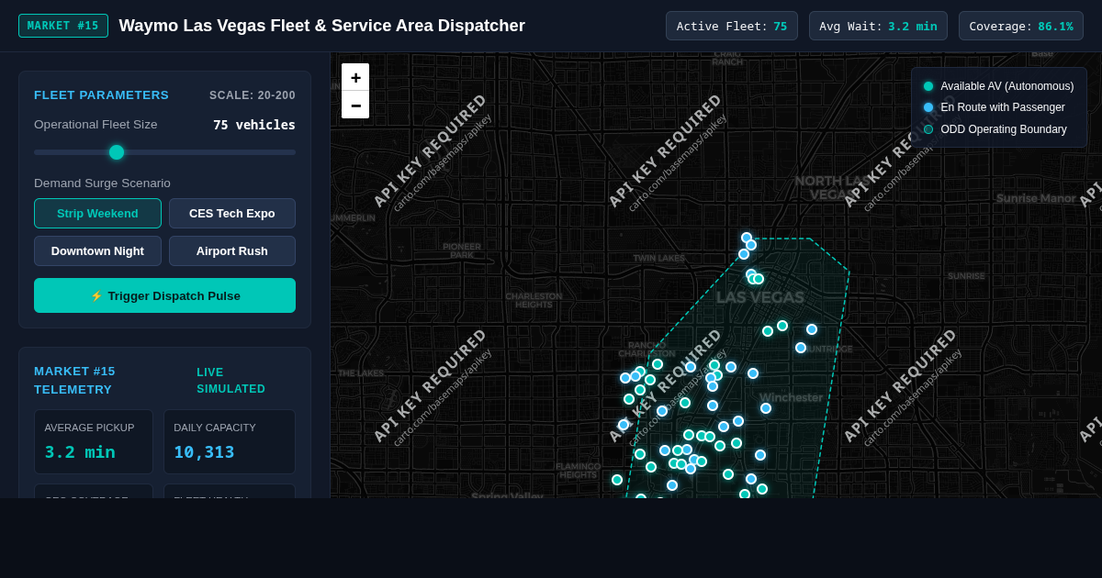Trigger Dispatch Pulse
This screenshot has height=578, width=1102.
tap(164, 295)
